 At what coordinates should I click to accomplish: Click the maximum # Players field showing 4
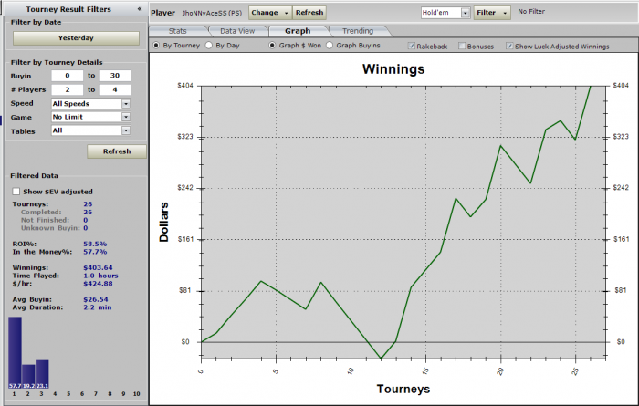click(115, 89)
